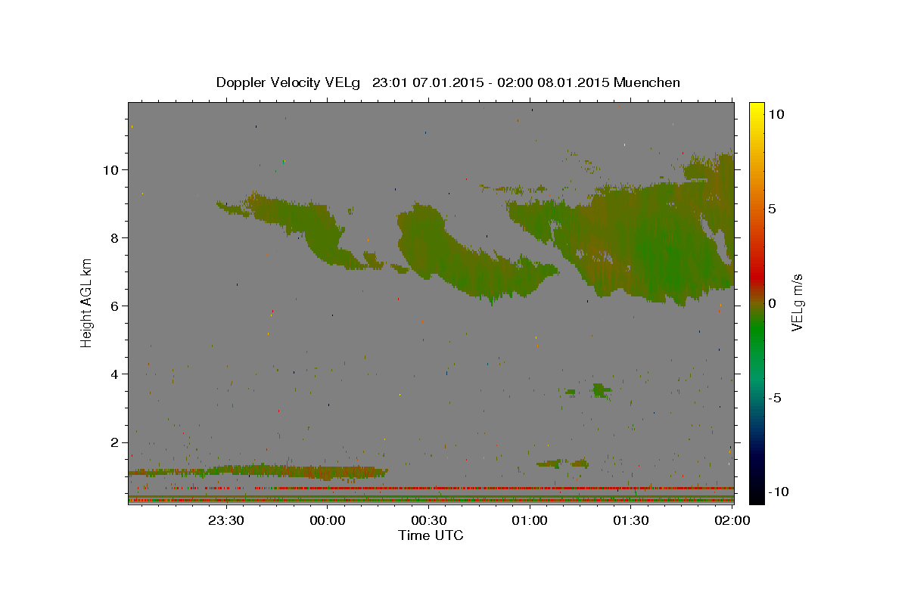Click the 00:30 time tick label
The height and width of the screenshot is (605, 908).
(429, 520)
